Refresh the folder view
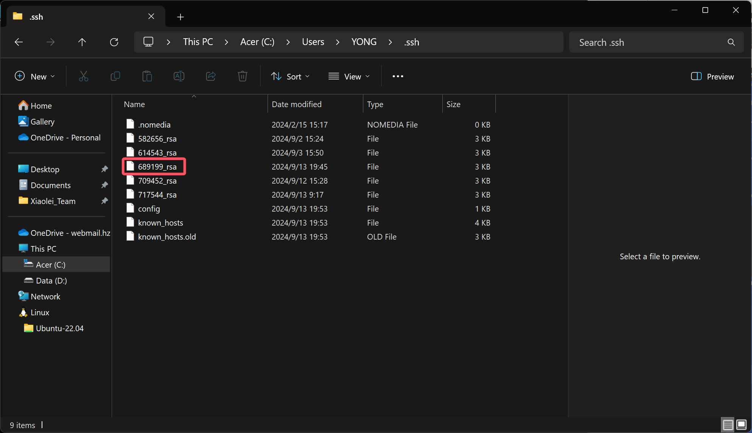Image resolution: width=752 pixels, height=433 pixels. point(114,42)
